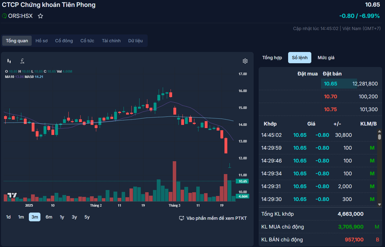
Task: Open the candlestick chart type selector
Action: point(9,61)
